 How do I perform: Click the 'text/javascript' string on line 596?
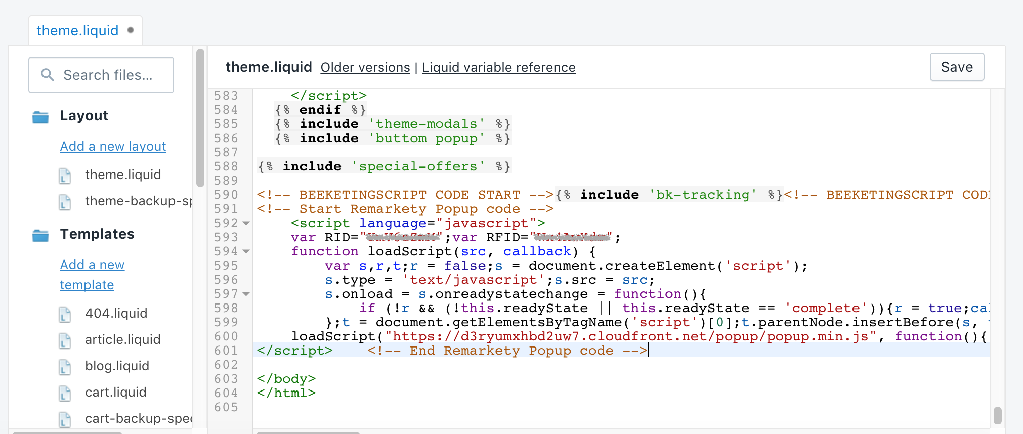[x=473, y=280]
